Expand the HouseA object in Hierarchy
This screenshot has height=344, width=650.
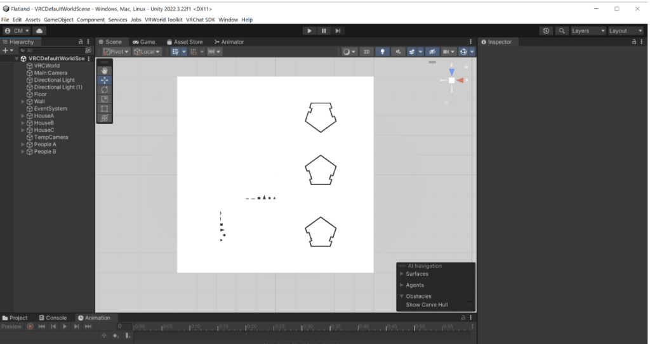[23, 116]
